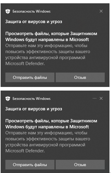Open the three-dots options of the lower notification
This screenshot has height=173, width=111.
(x=95, y=98)
